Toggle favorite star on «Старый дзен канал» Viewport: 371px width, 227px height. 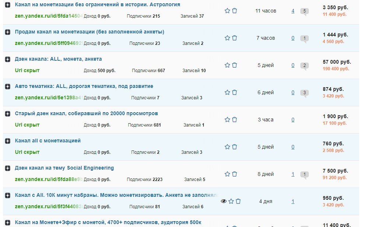coord(227,120)
